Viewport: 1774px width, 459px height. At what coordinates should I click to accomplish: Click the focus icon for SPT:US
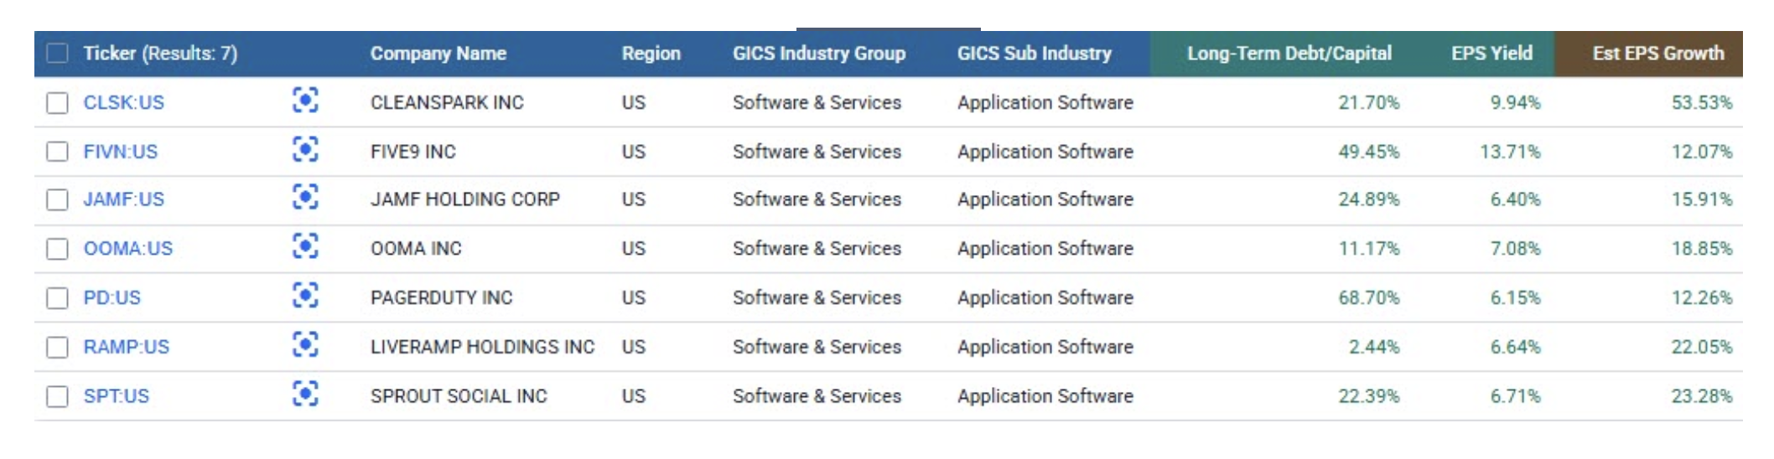point(305,394)
